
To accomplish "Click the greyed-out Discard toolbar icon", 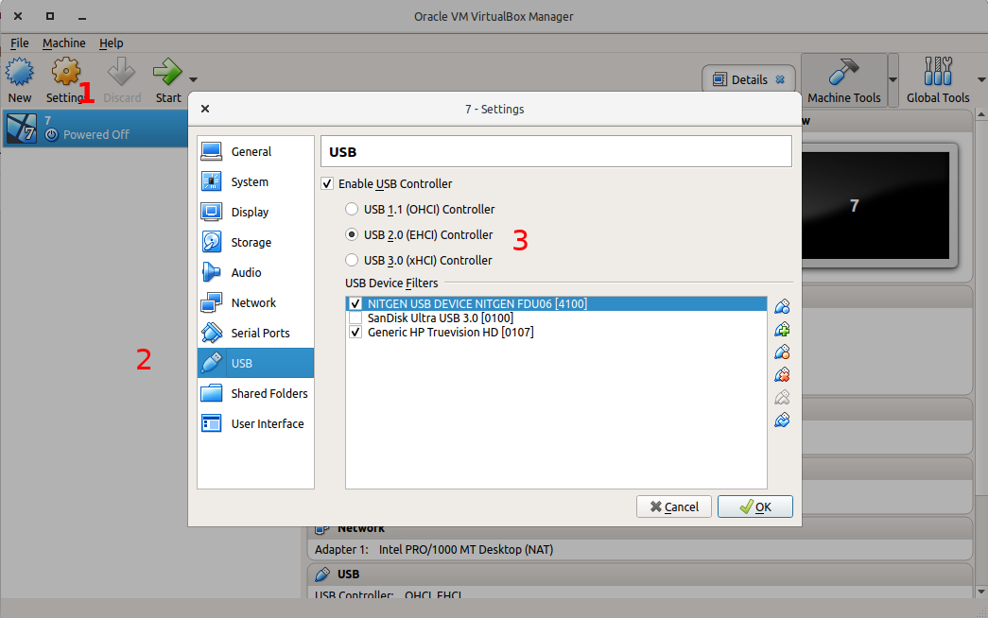I will 122,80.
